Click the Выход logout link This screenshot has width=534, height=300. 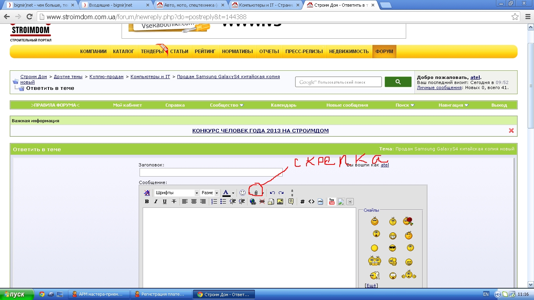(x=499, y=105)
